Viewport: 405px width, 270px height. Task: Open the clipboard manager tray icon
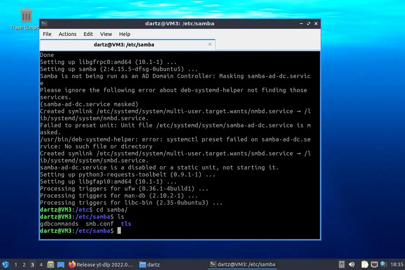tap(365, 264)
